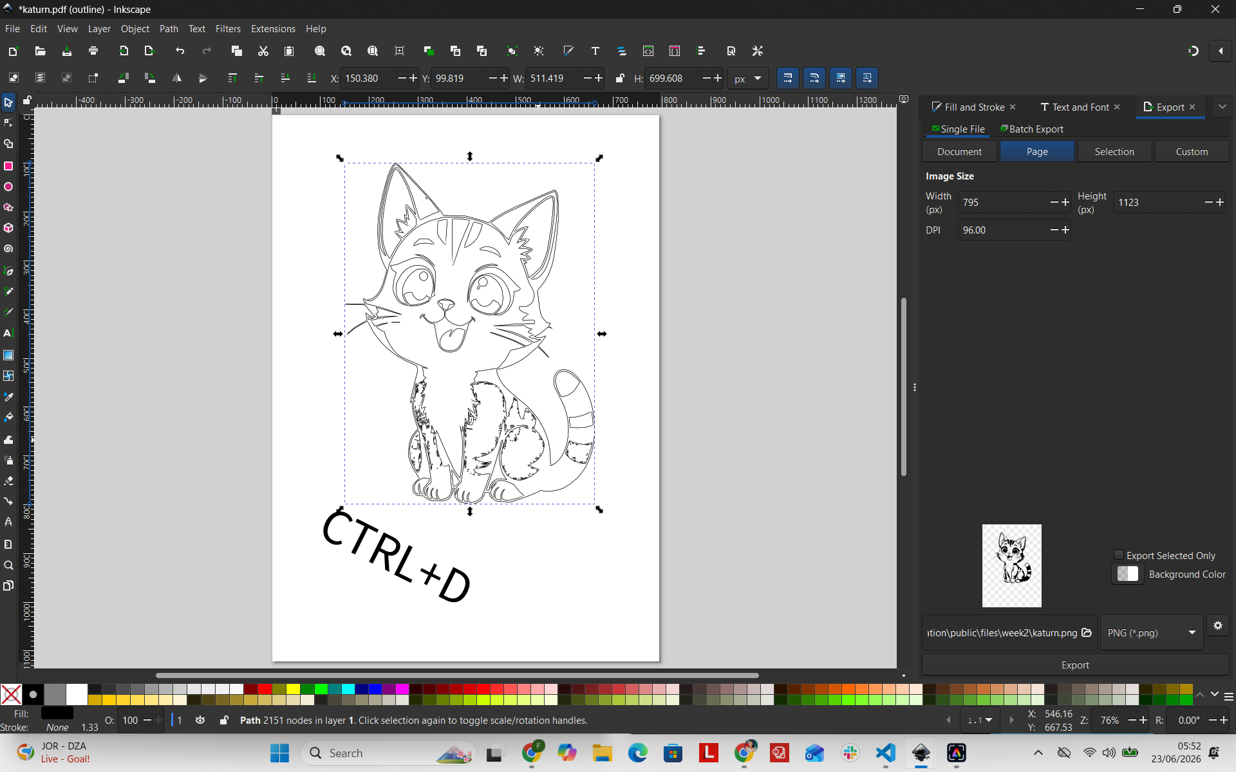Increase DPI value with plus
The height and width of the screenshot is (772, 1236).
1065,230
